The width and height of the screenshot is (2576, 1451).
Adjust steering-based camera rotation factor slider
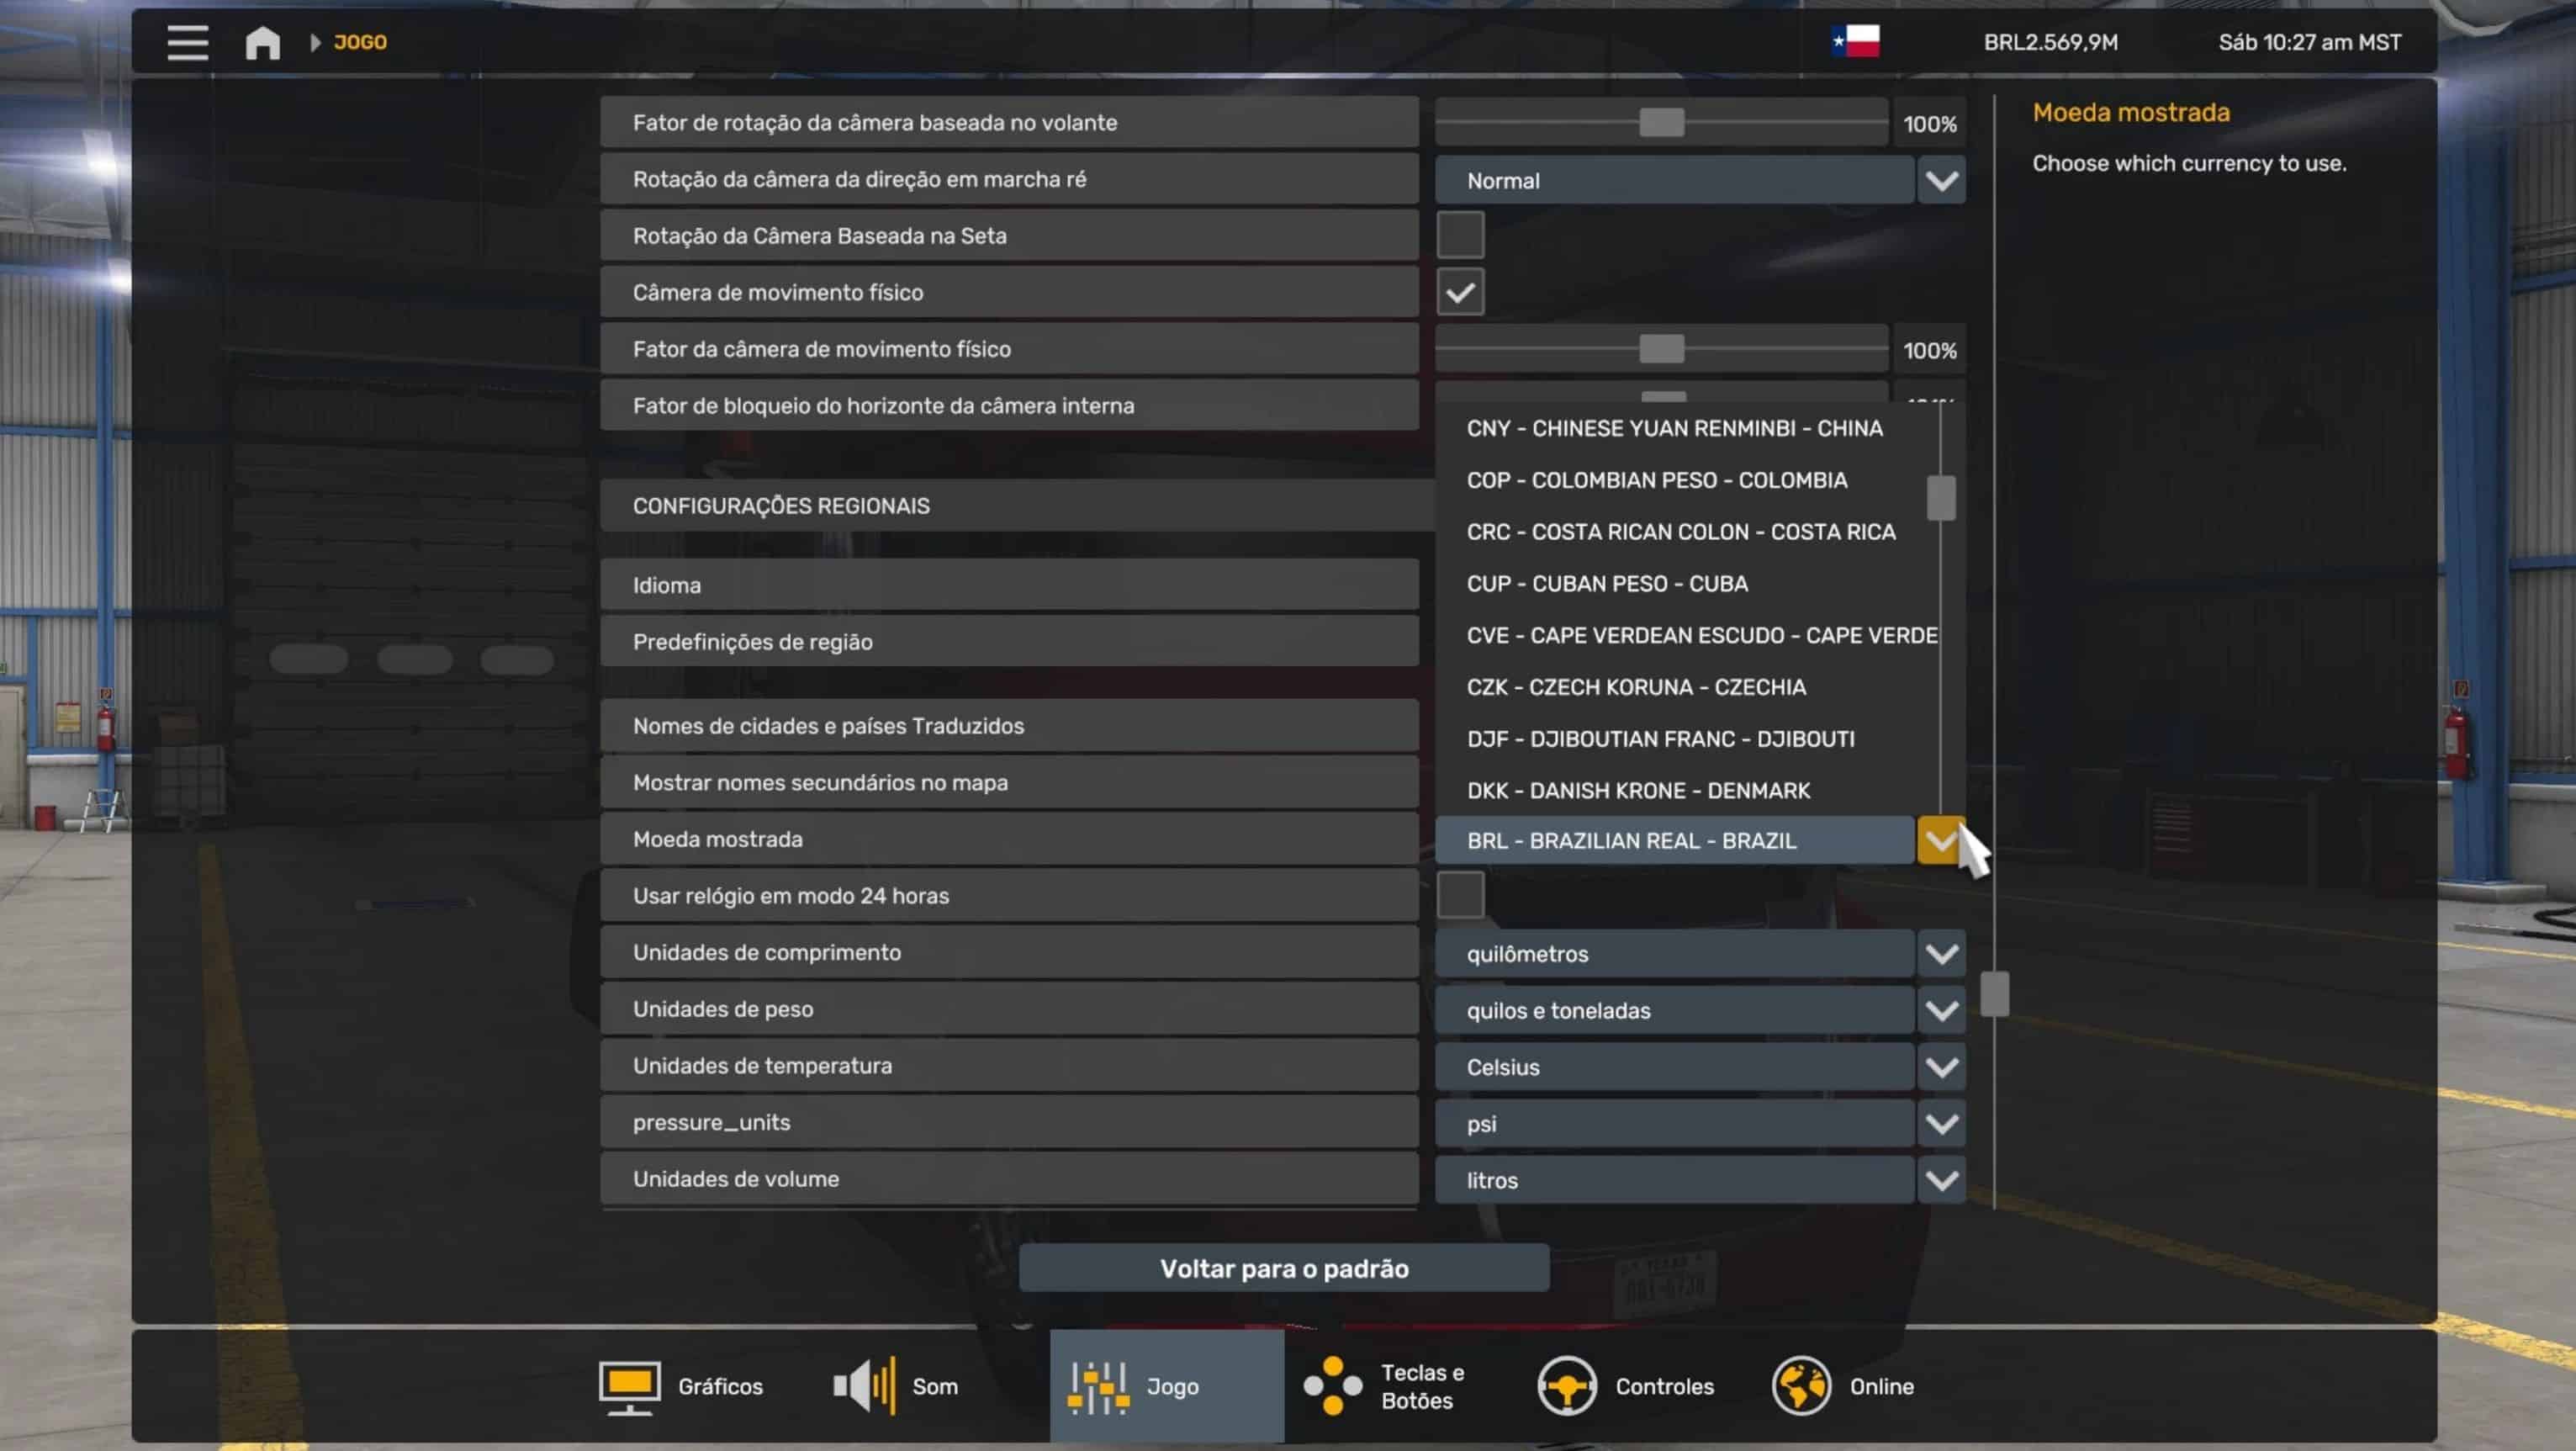[x=1661, y=123]
